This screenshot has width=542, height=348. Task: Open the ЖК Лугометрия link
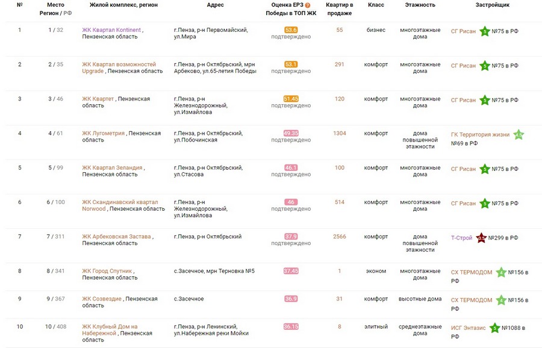(104, 134)
